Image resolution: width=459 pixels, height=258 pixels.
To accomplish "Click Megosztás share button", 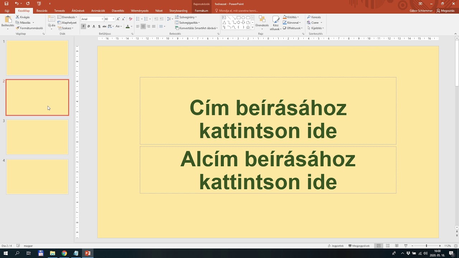I will click(x=446, y=11).
